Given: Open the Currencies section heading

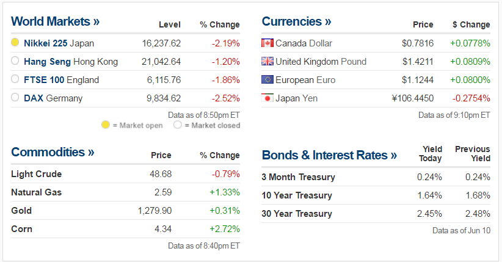Looking at the screenshot, I should tap(296, 21).
